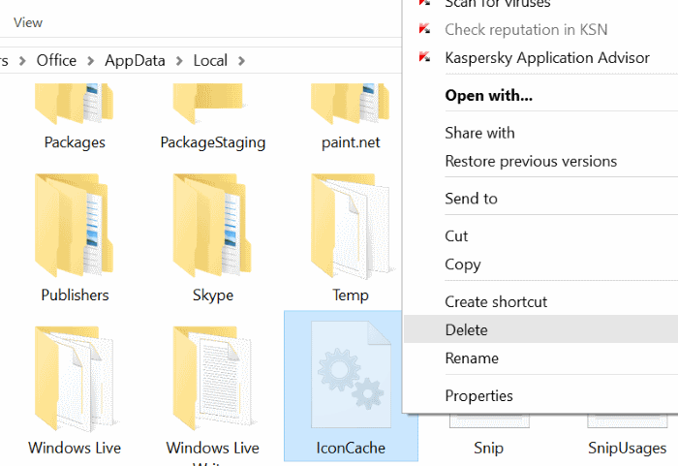Click Kaspersky icon beside Application Advisor

424,57
